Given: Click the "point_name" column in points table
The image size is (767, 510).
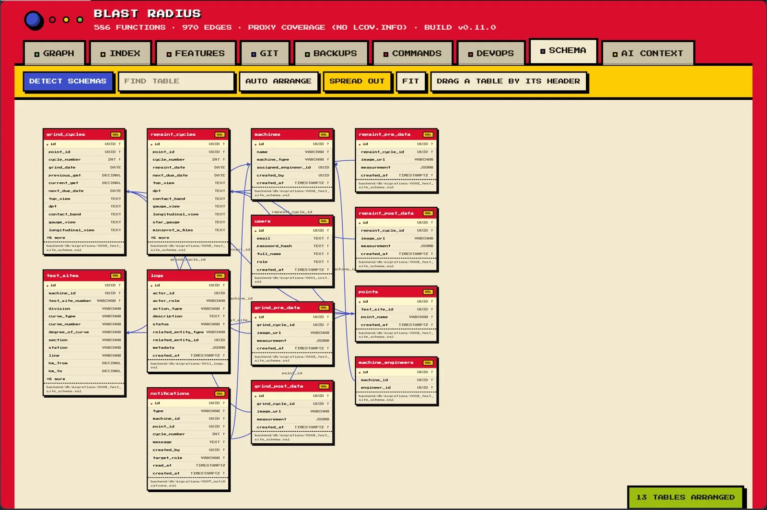Looking at the screenshot, I should (396, 317).
